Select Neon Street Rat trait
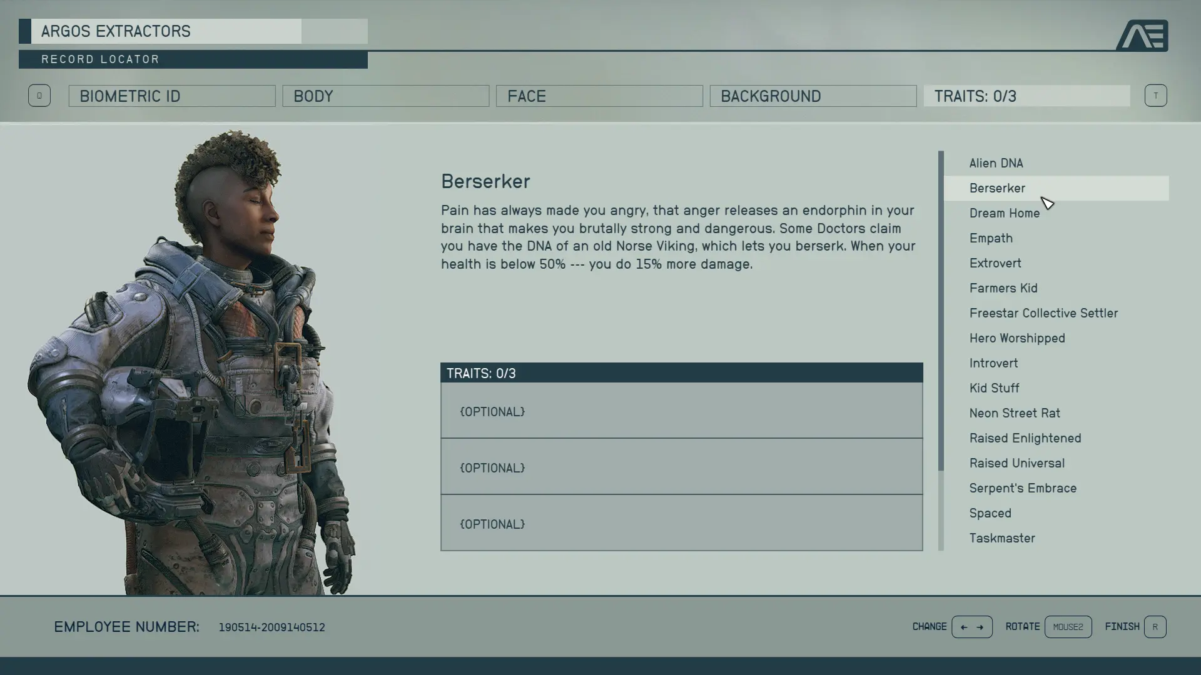The width and height of the screenshot is (1201, 675). [x=1015, y=412]
